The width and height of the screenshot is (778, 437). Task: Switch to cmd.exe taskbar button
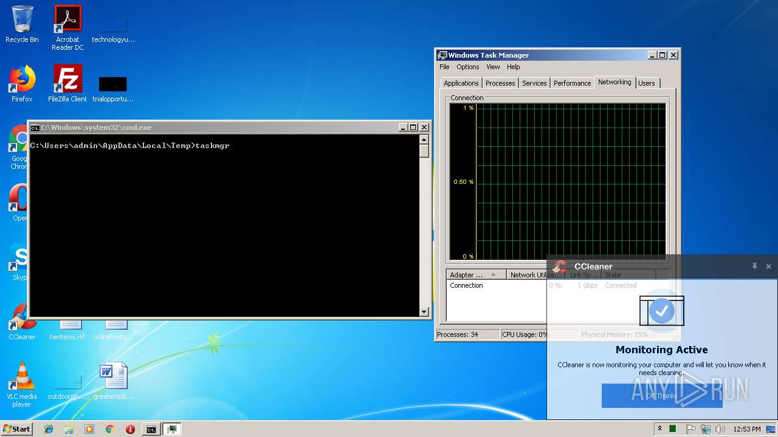point(151,429)
